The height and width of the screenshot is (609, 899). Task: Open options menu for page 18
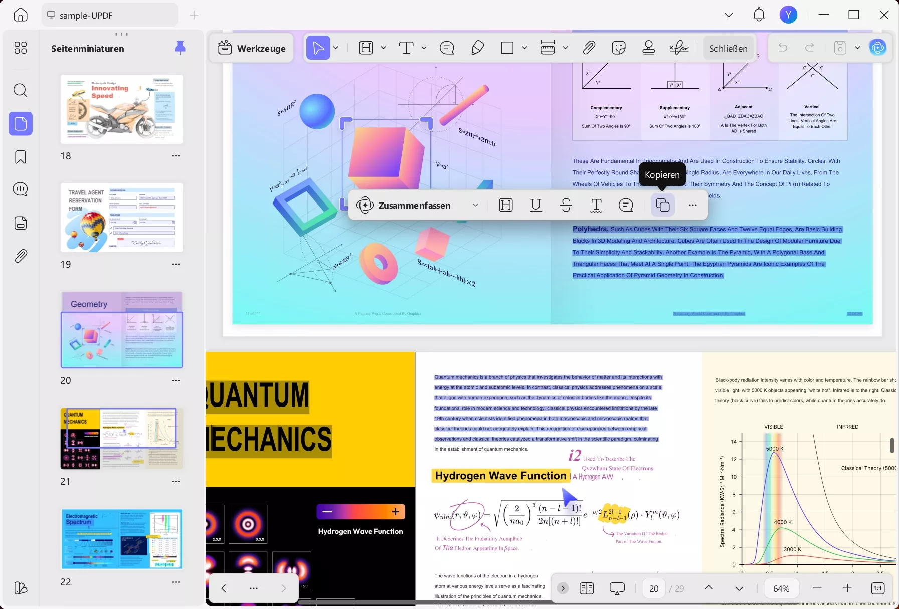click(x=176, y=156)
